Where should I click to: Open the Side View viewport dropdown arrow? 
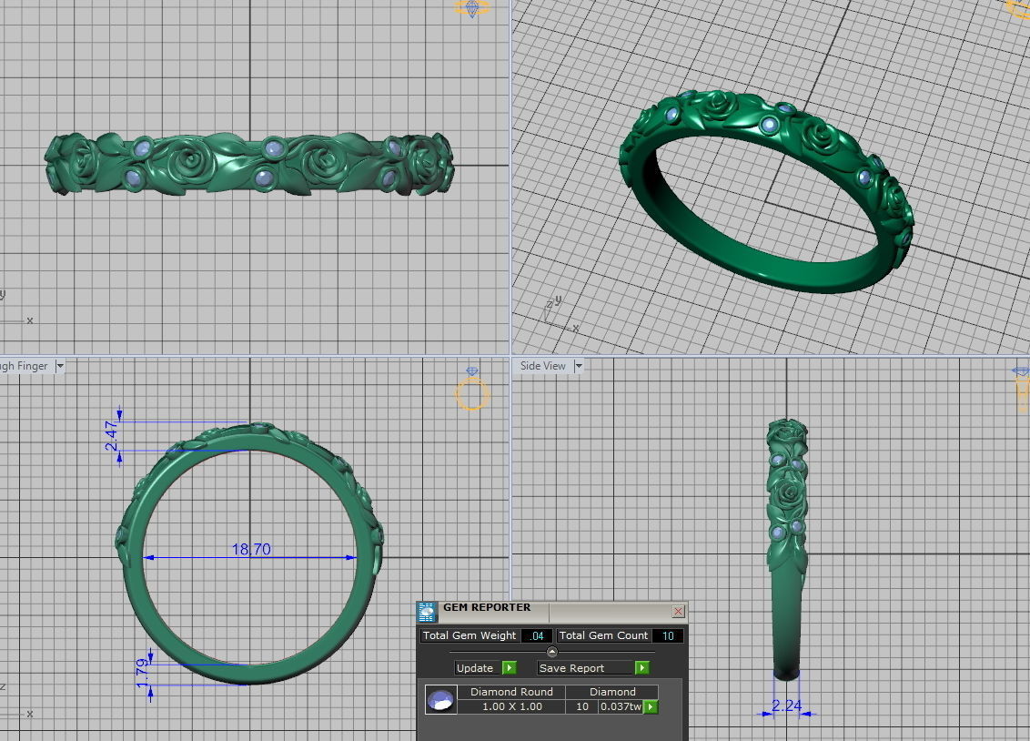coord(579,366)
